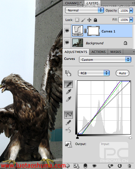Switch to the Adjustments tab
135x169 pixels.
coord(76,52)
